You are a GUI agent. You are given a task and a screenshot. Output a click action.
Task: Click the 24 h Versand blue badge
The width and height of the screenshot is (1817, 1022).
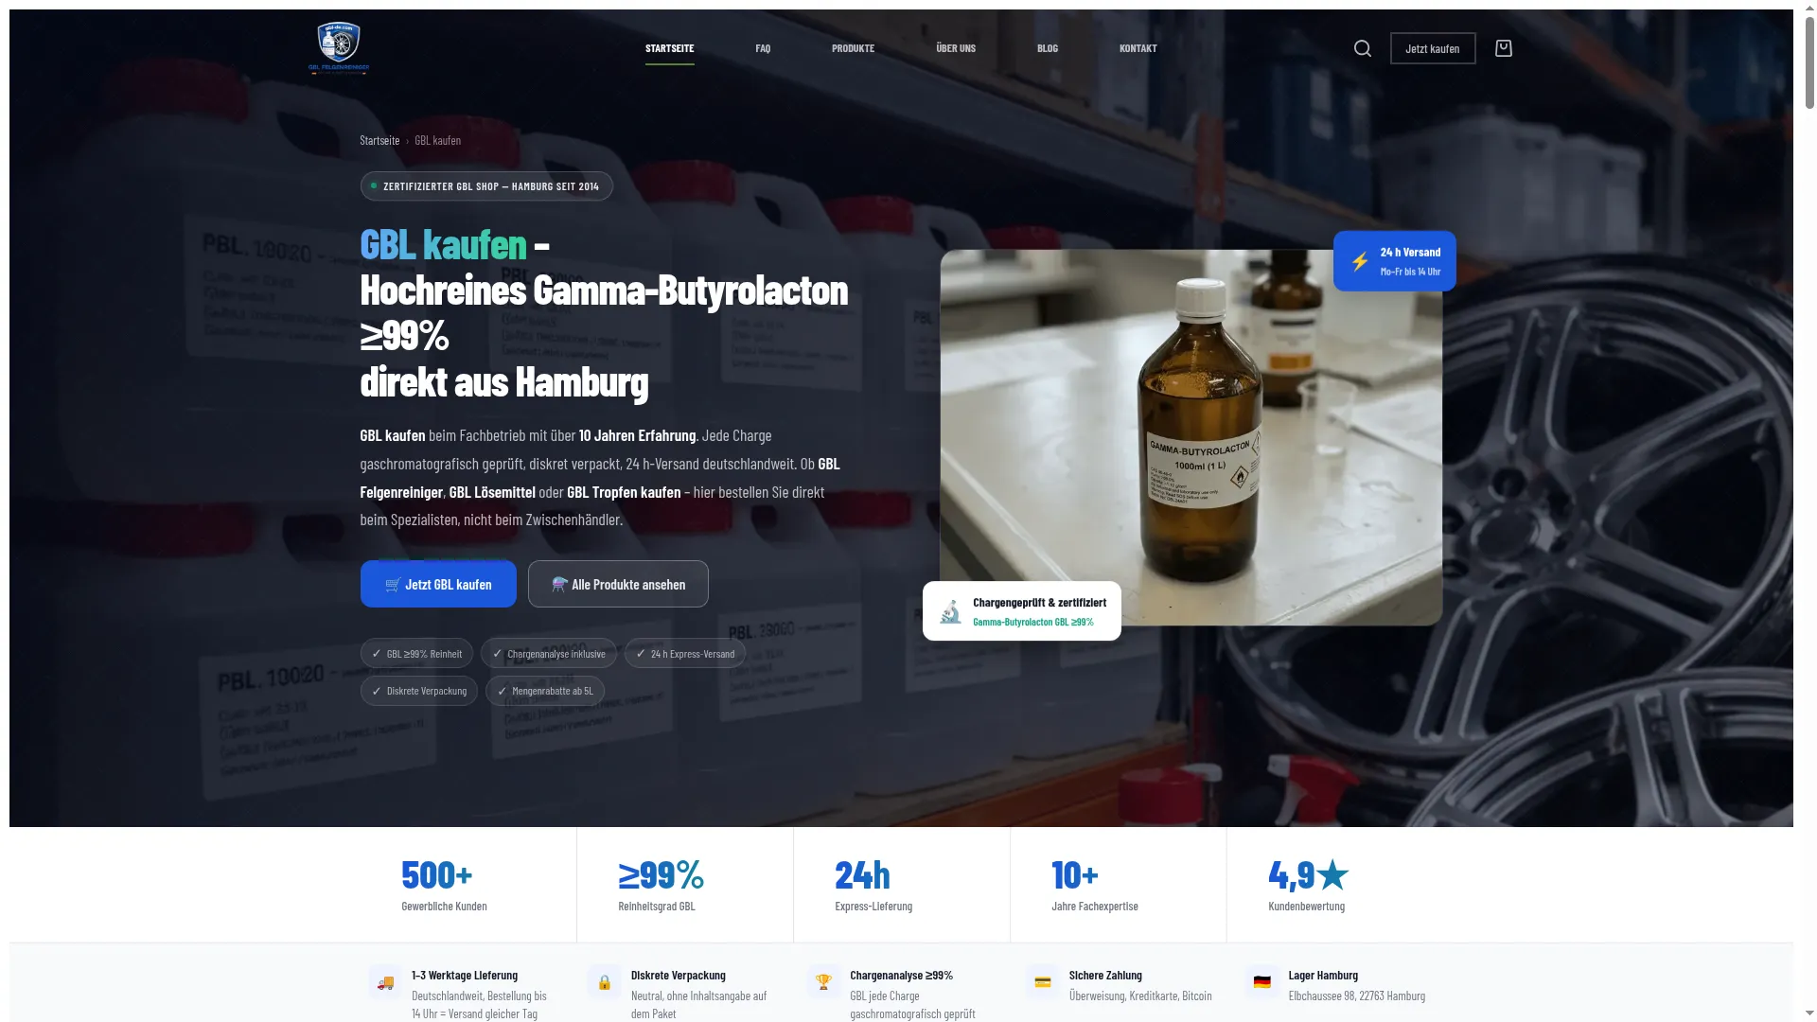pos(1395,261)
